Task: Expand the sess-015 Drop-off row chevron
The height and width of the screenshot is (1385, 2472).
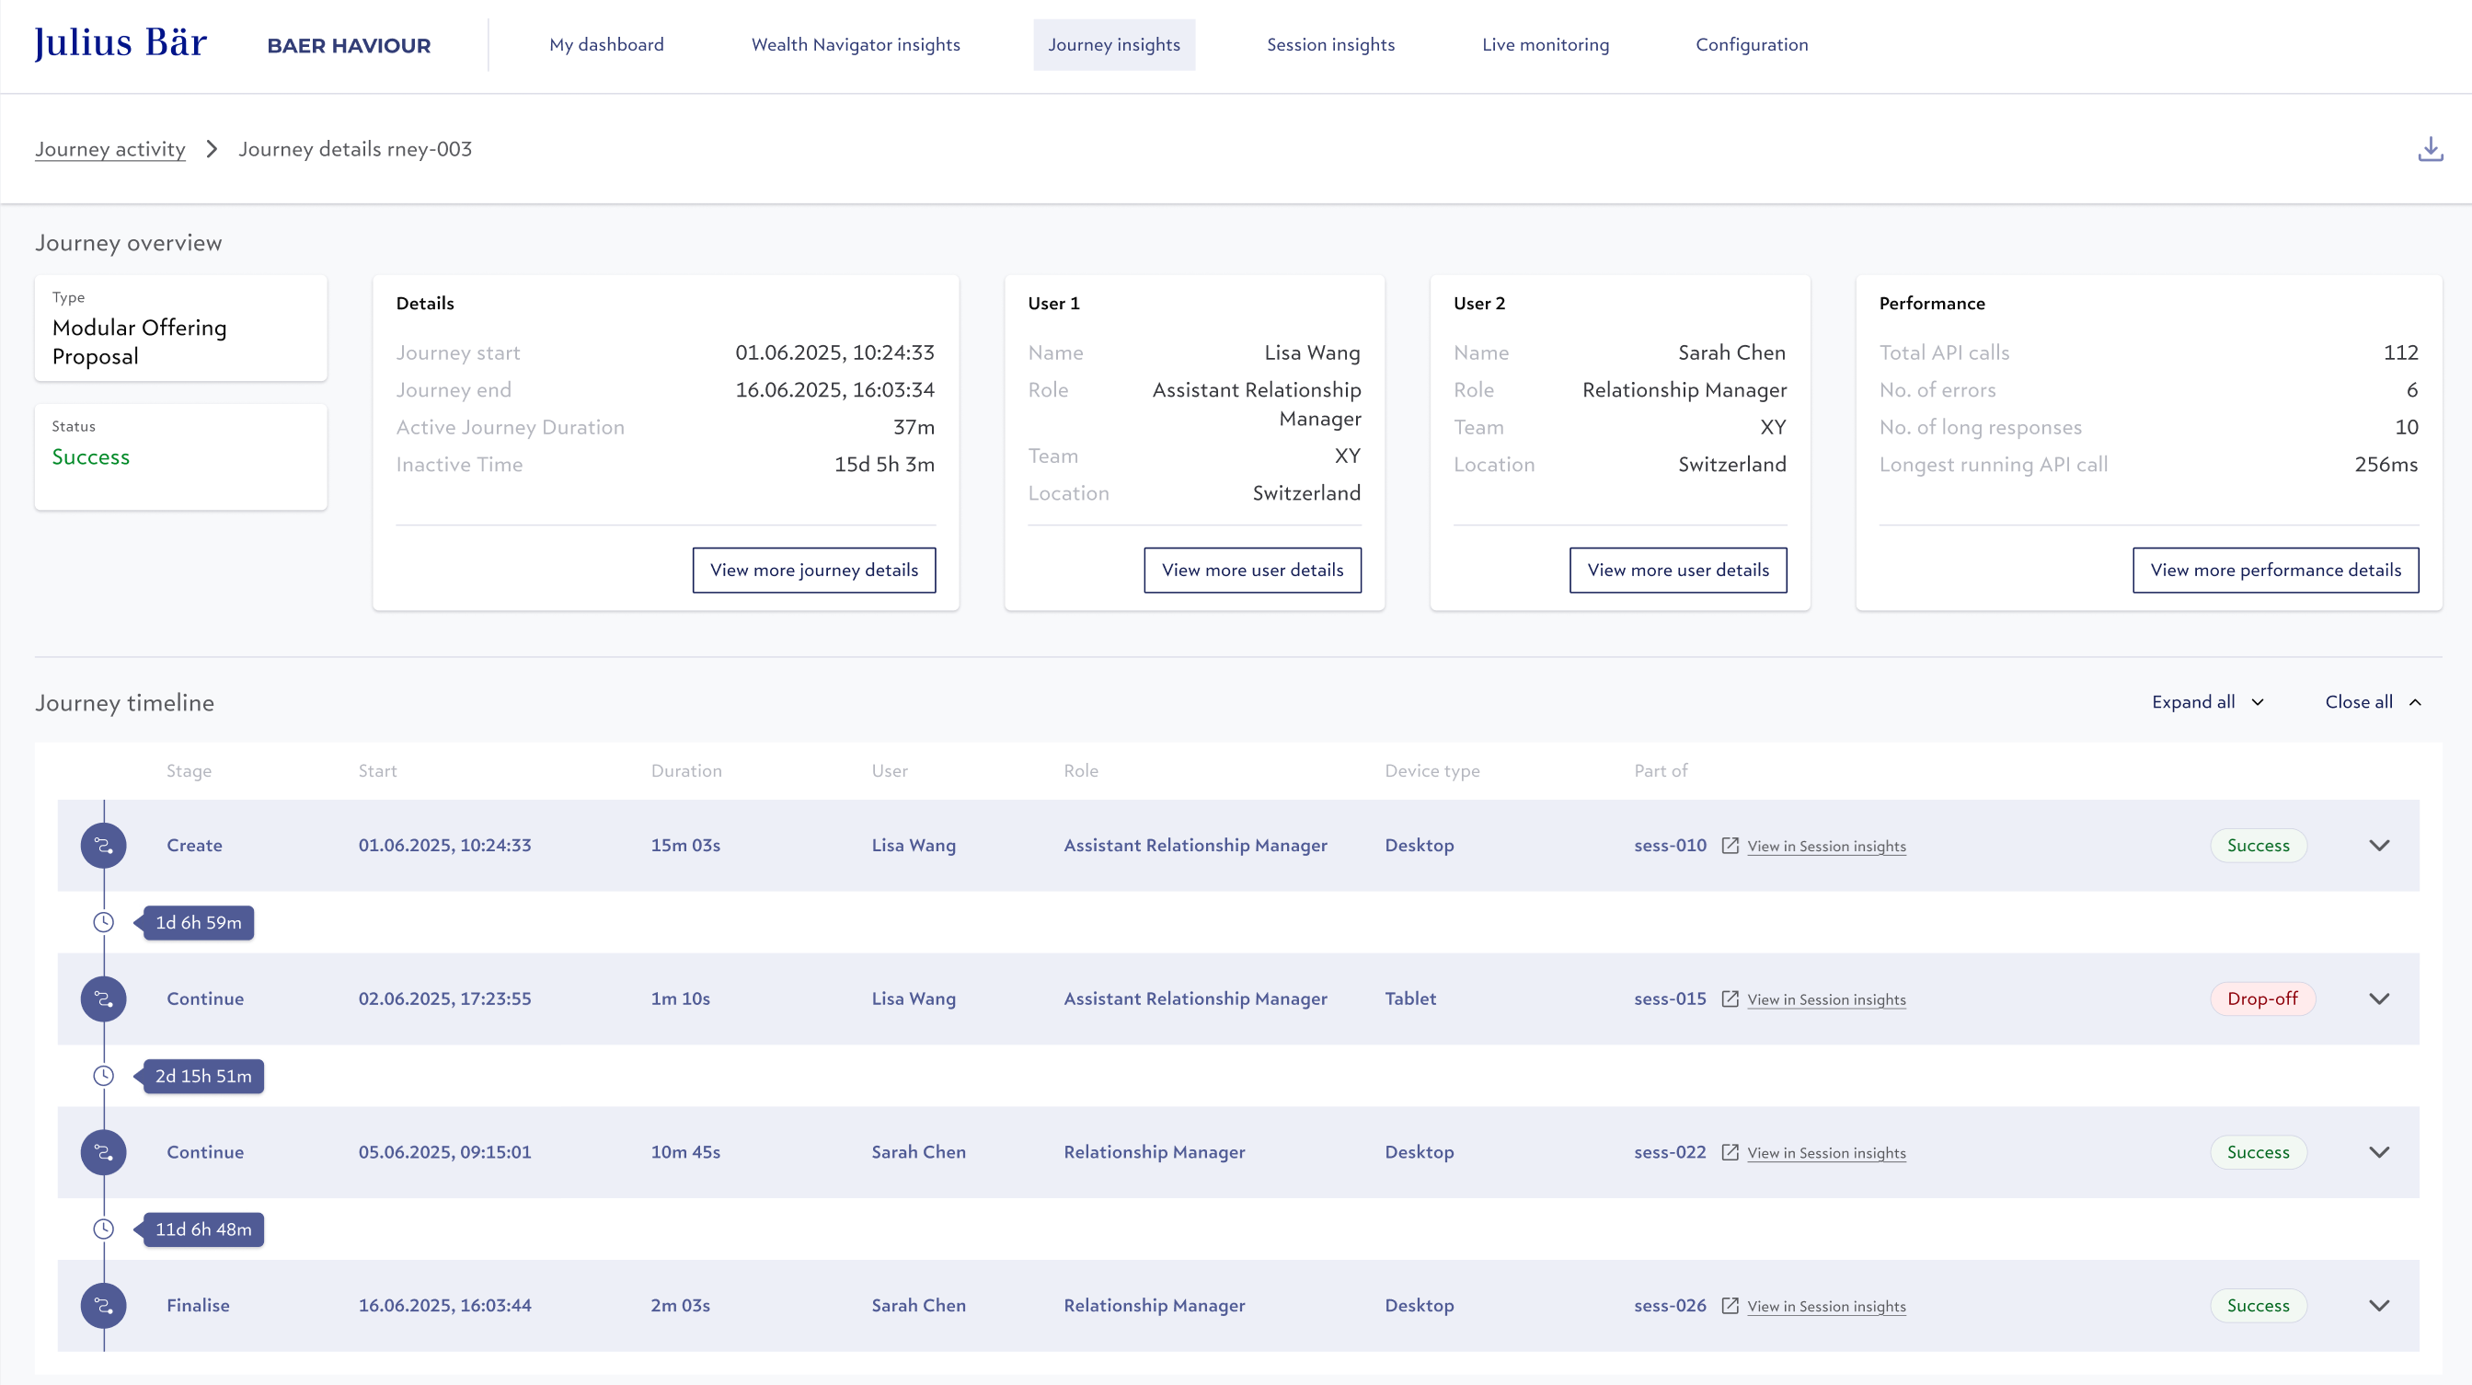Action: coord(2379,998)
